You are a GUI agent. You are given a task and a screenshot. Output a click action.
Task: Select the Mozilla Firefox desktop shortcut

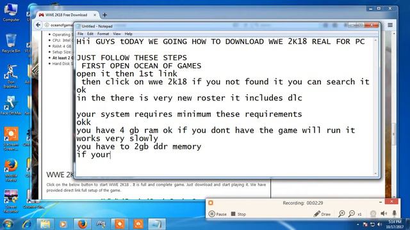(x=11, y=170)
